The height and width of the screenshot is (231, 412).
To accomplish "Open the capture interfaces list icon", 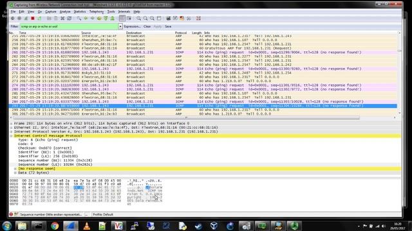I will pyautogui.click(x=12, y=19).
